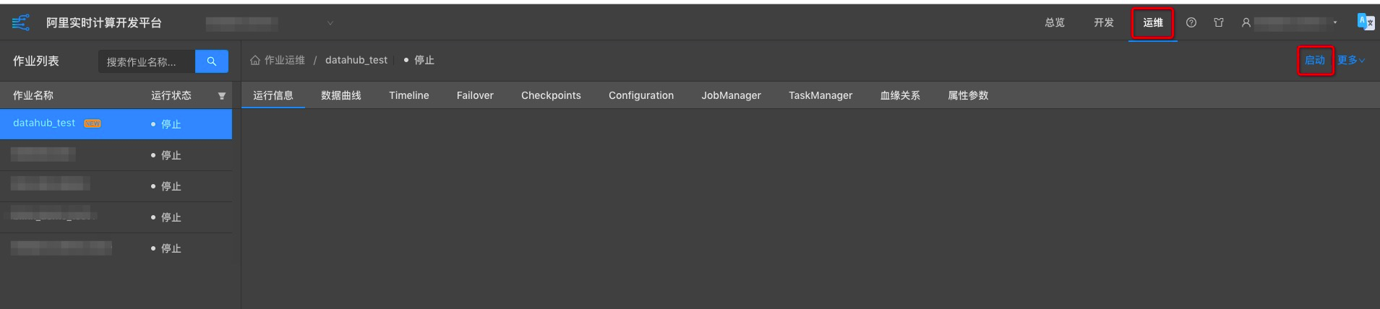
Task: Open the Failover tab
Action: coord(475,95)
